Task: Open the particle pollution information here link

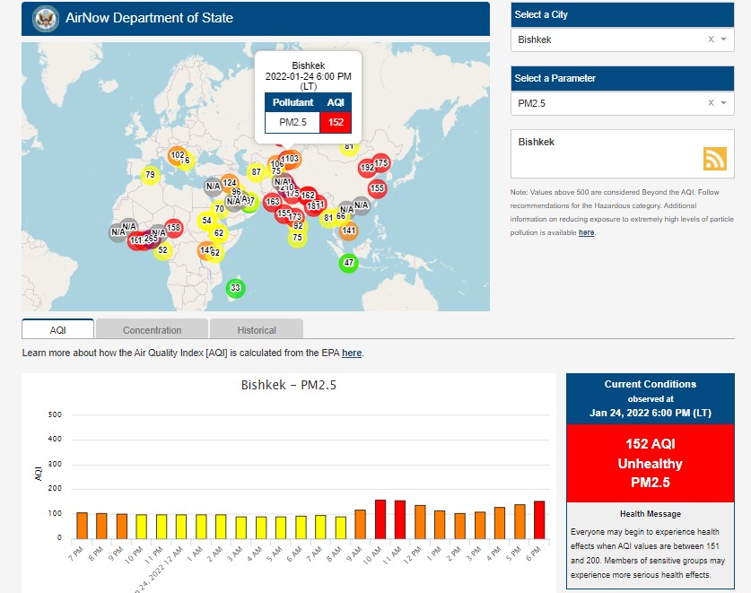Action: [586, 232]
